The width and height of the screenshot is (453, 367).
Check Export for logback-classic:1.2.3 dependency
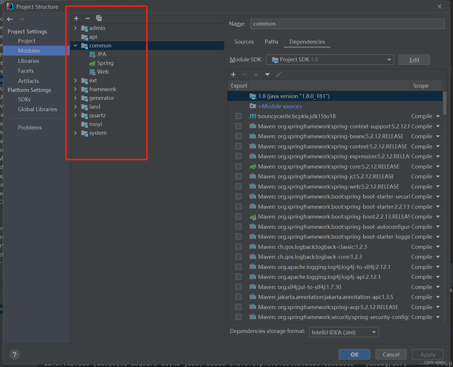click(x=239, y=247)
